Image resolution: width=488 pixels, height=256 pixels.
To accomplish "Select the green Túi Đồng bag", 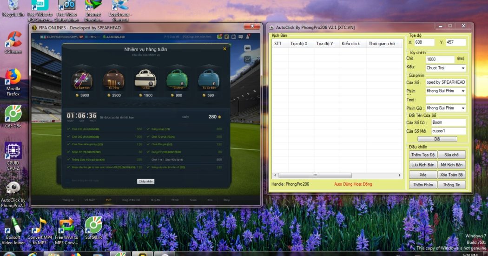I will tap(177, 79).
